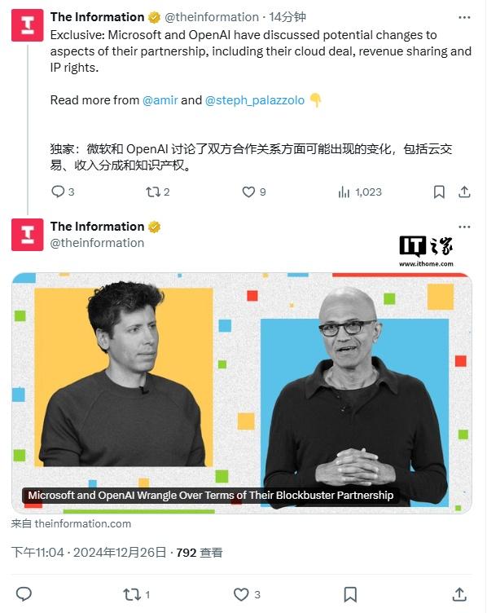Like the first tweet with 9 likes
Viewport: 487px width, 613px height.
248,192
